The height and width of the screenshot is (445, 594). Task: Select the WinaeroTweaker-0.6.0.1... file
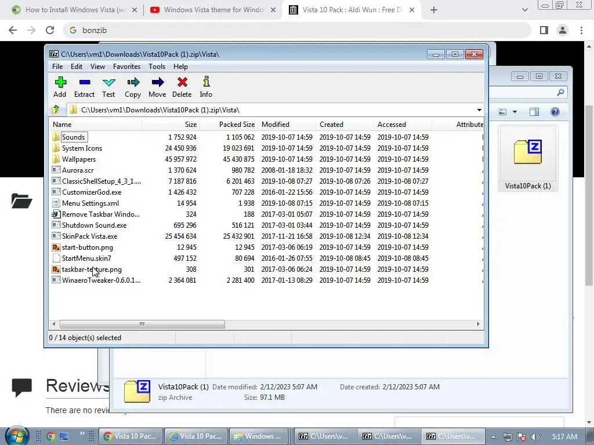[96, 280]
